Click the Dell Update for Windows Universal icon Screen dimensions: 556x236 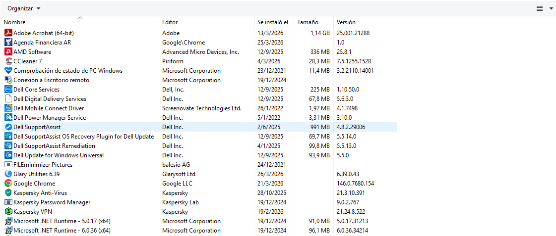[x=8, y=155]
